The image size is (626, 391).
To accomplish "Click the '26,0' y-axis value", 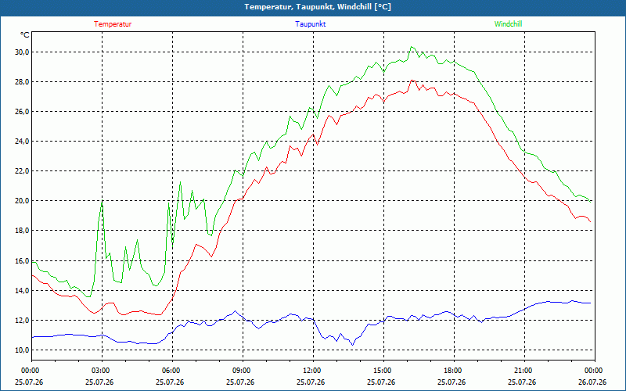I will click(x=23, y=112).
